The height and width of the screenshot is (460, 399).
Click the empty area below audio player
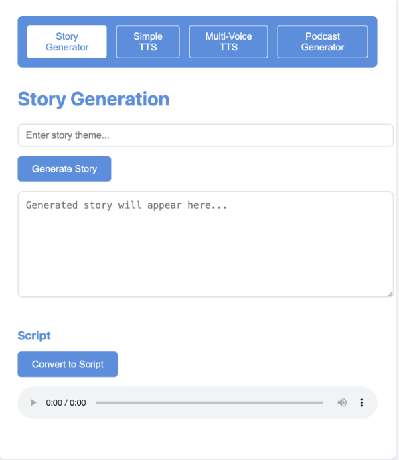point(197,439)
